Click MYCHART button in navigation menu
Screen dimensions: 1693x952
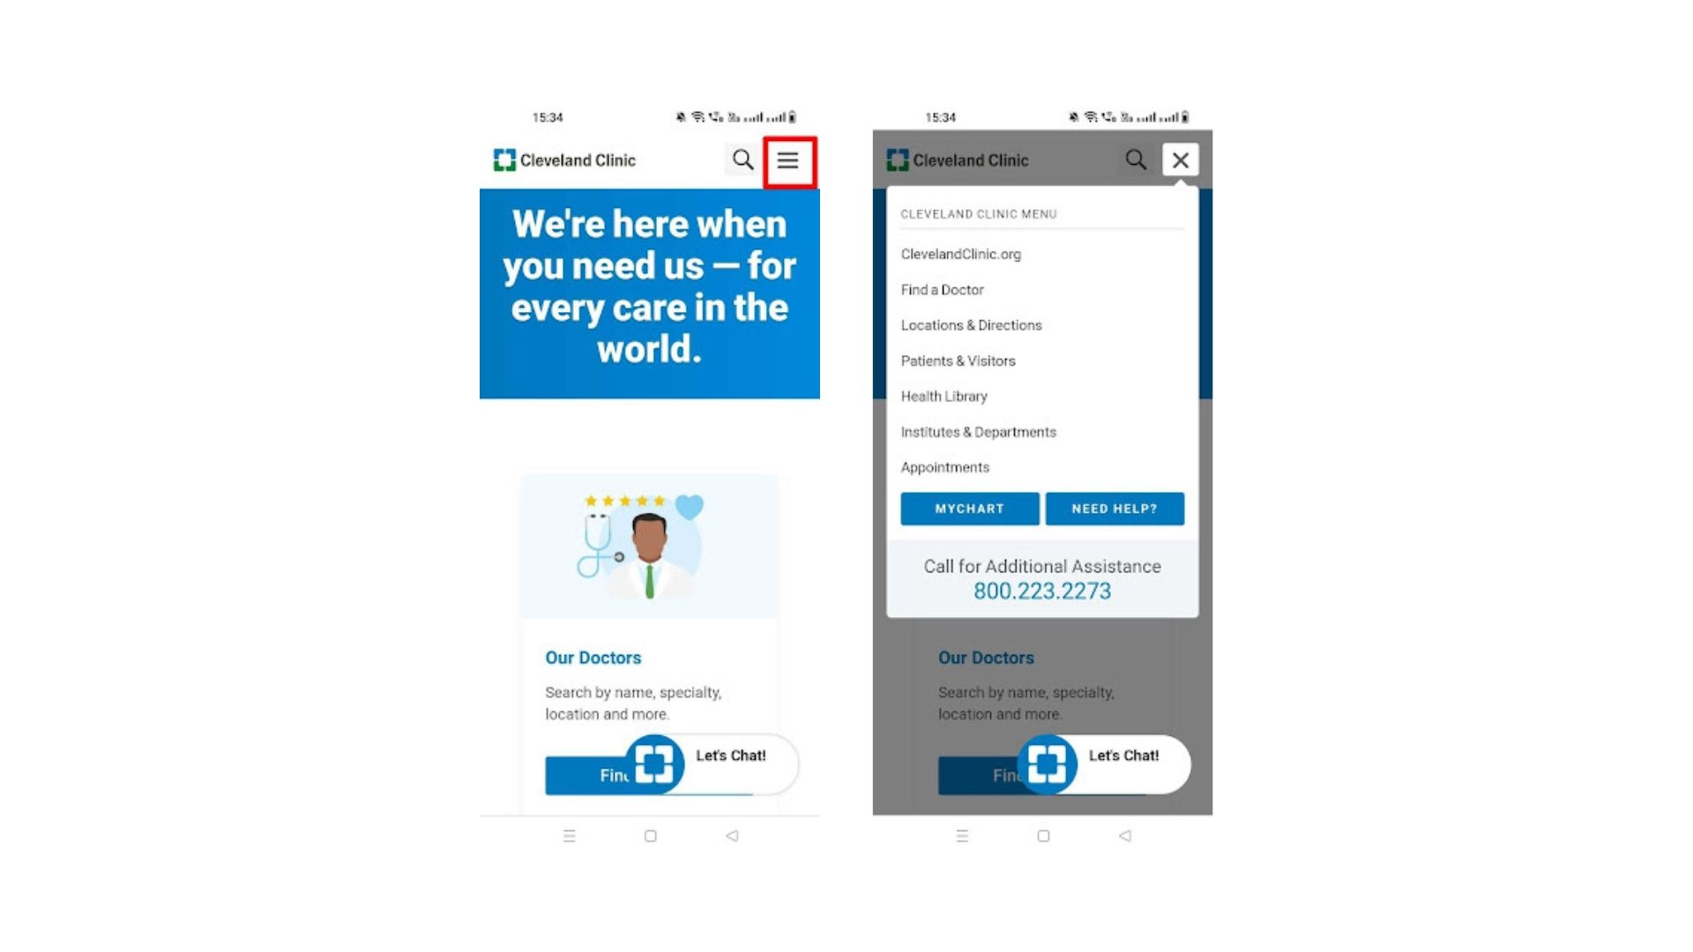click(x=970, y=508)
